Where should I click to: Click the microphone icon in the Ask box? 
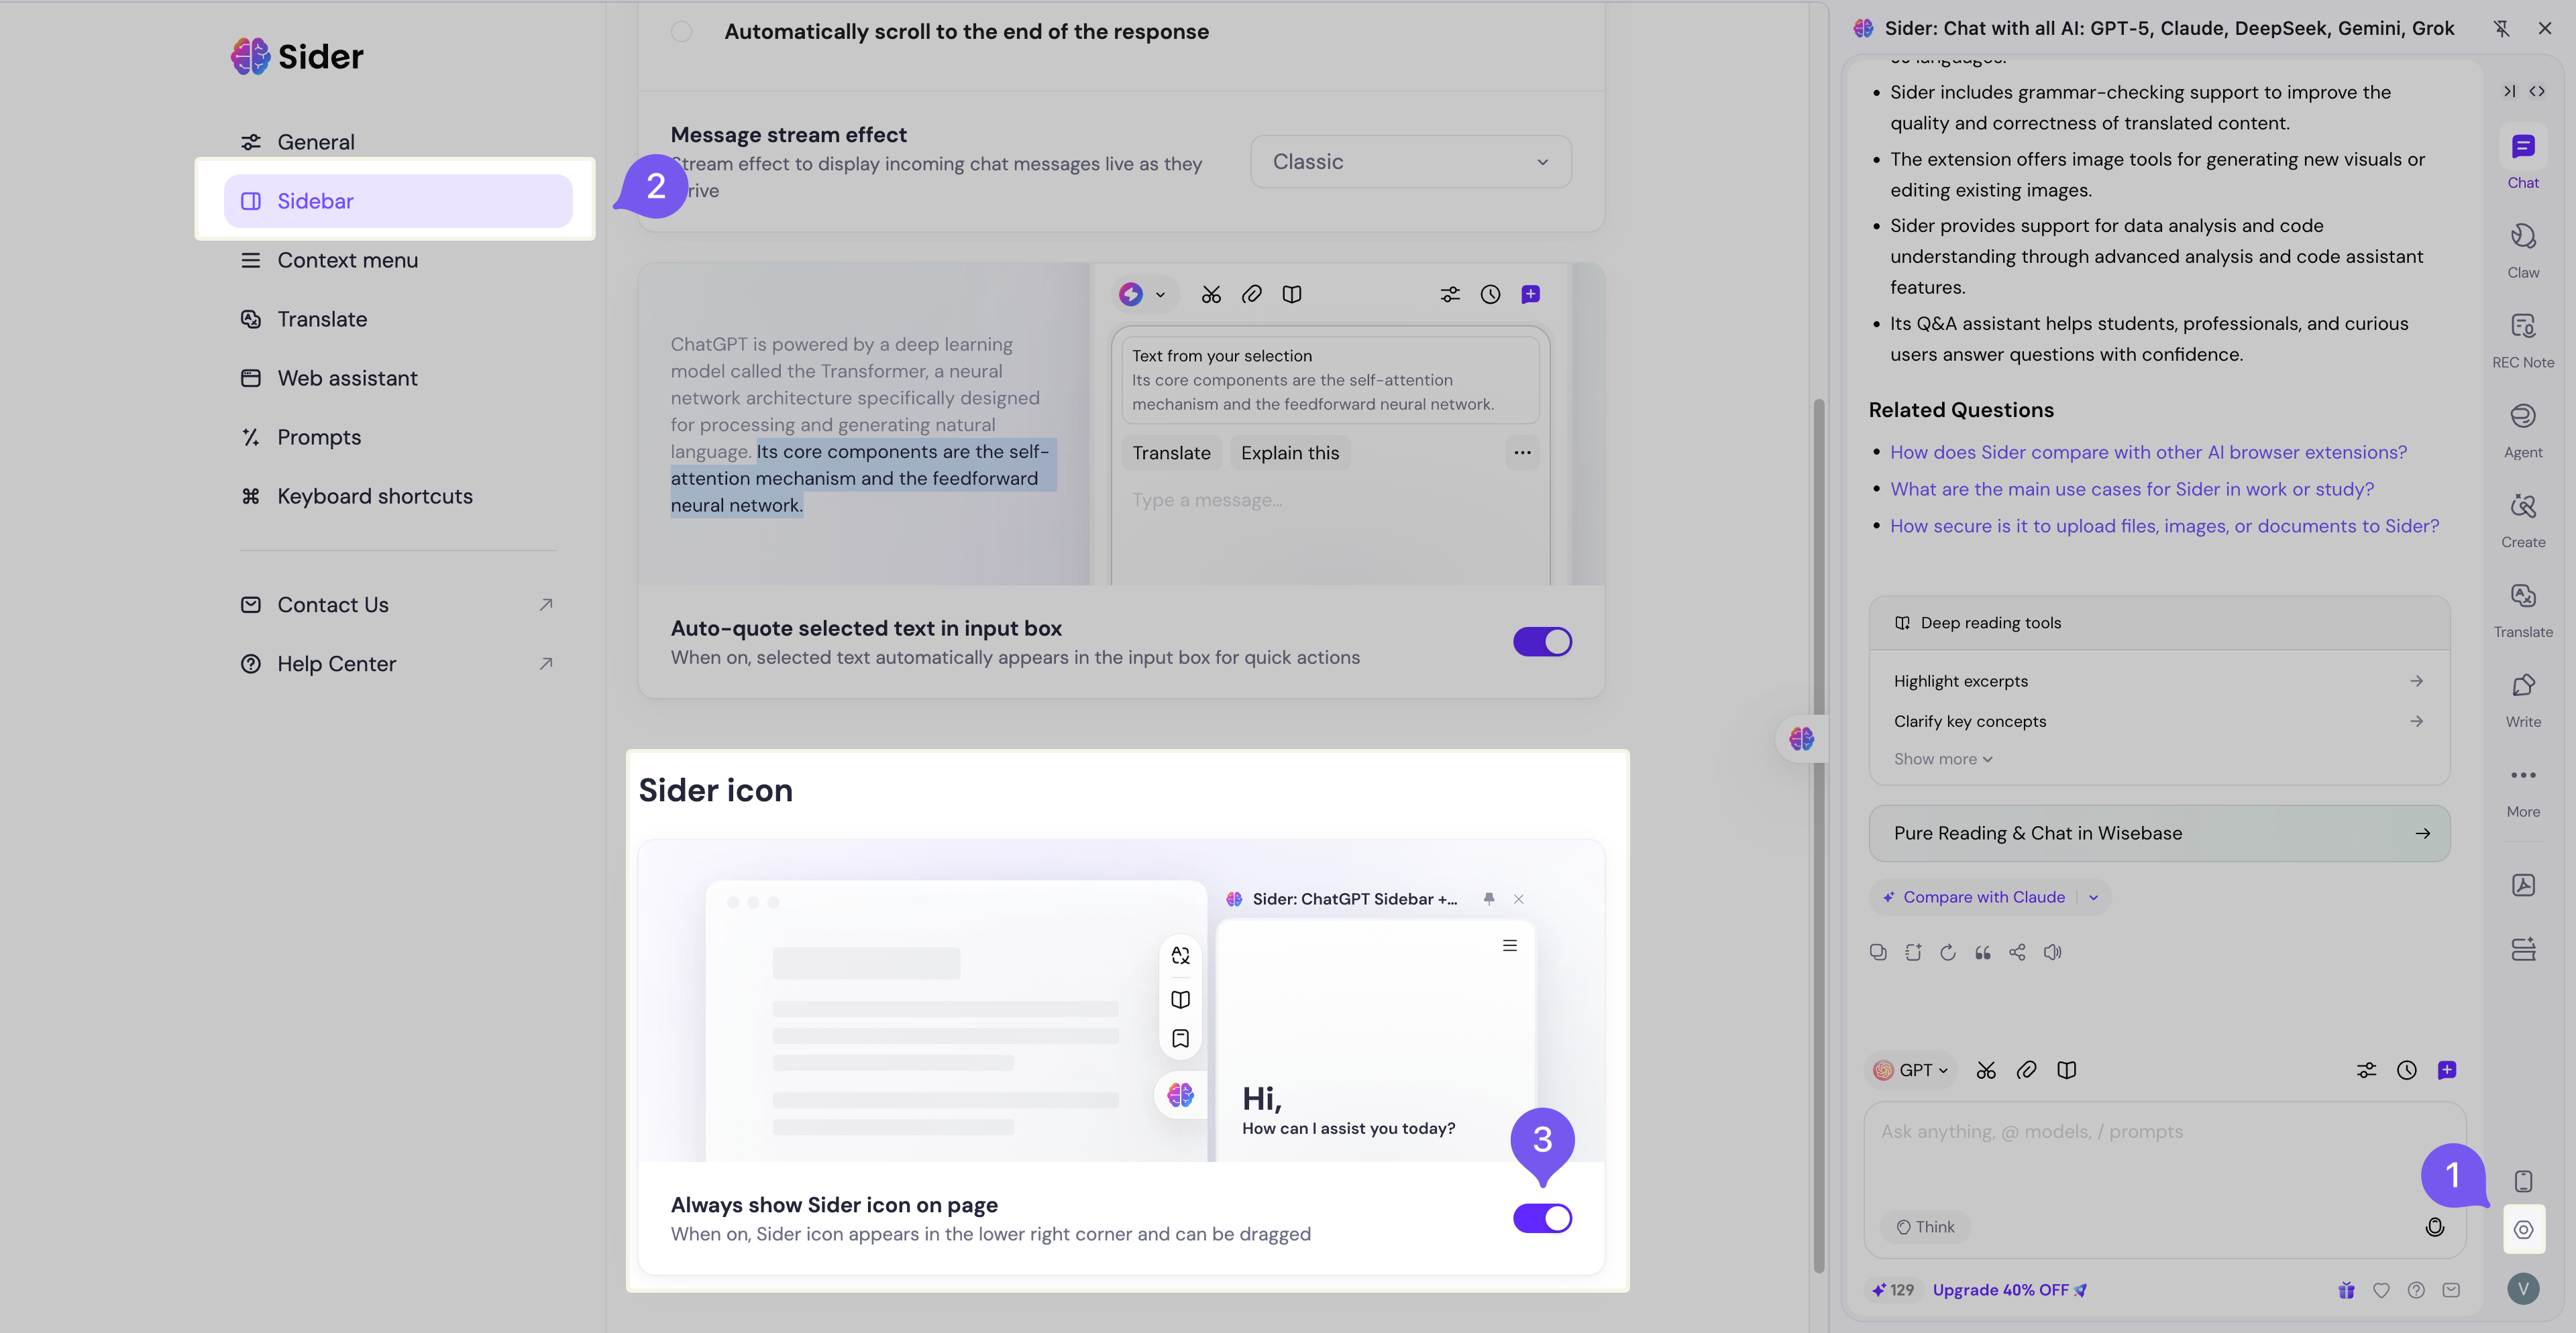pos(2434,1227)
